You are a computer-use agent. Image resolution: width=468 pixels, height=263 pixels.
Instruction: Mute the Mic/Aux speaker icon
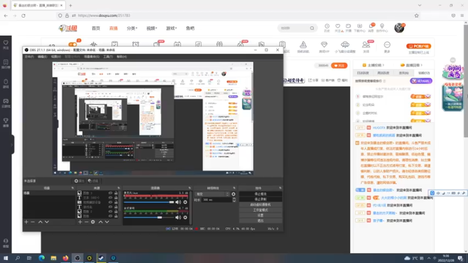tap(178, 202)
